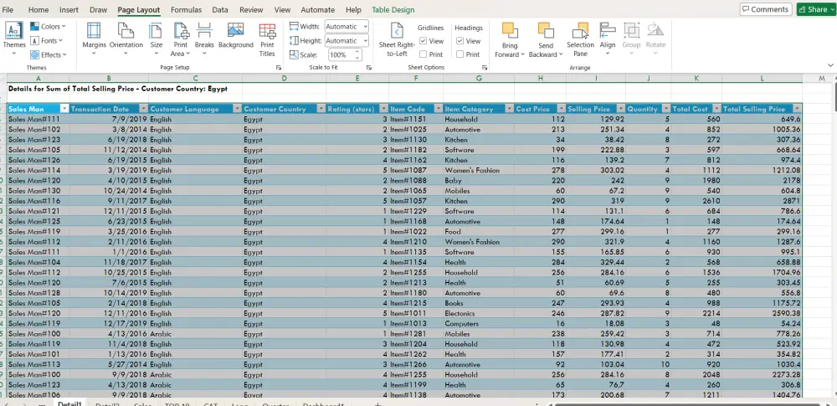837x406 pixels.
Task: Open the Automate tab
Action: click(x=317, y=9)
